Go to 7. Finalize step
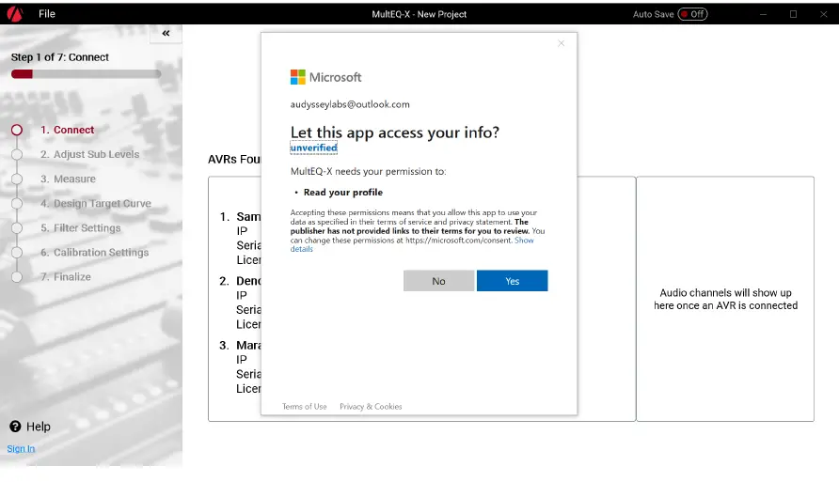The width and height of the screenshot is (839, 482). (x=66, y=277)
